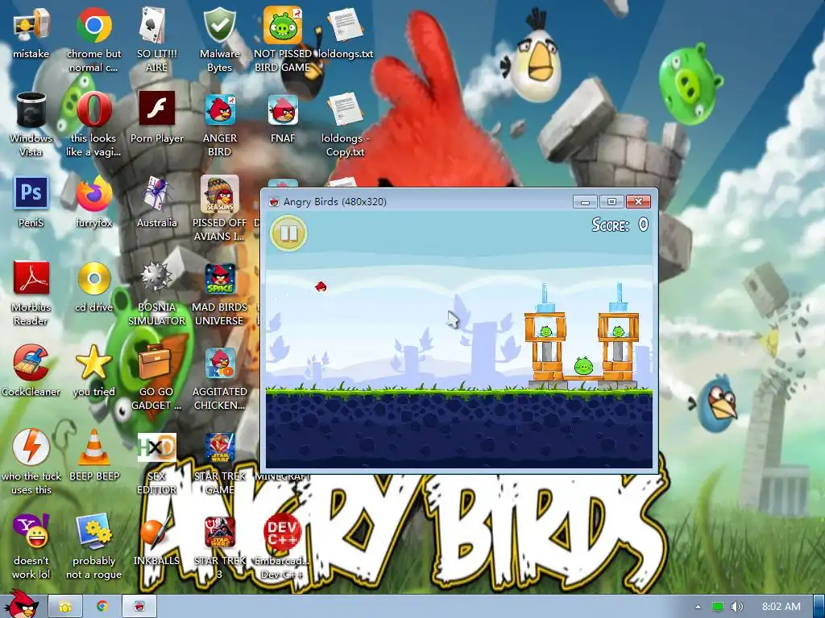Launch the 'BOSNIA SIMULATOR' mine icon
825x618 pixels.
pos(157,278)
